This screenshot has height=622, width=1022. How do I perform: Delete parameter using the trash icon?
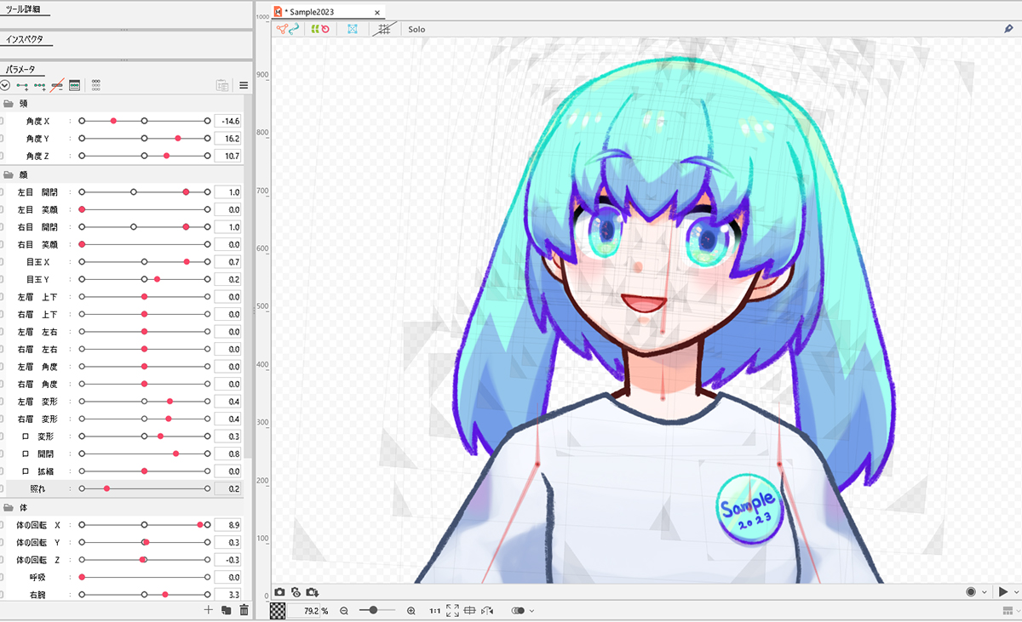tap(244, 610)
